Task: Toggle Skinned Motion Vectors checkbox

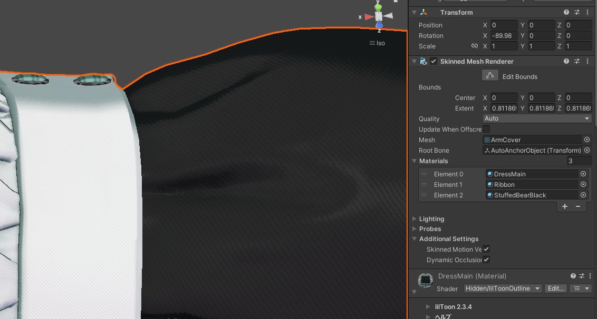Action: coord(486,250)
